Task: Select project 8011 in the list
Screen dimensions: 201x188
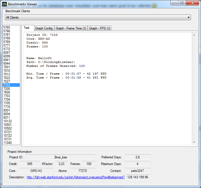Action: (x=11, y=117)
